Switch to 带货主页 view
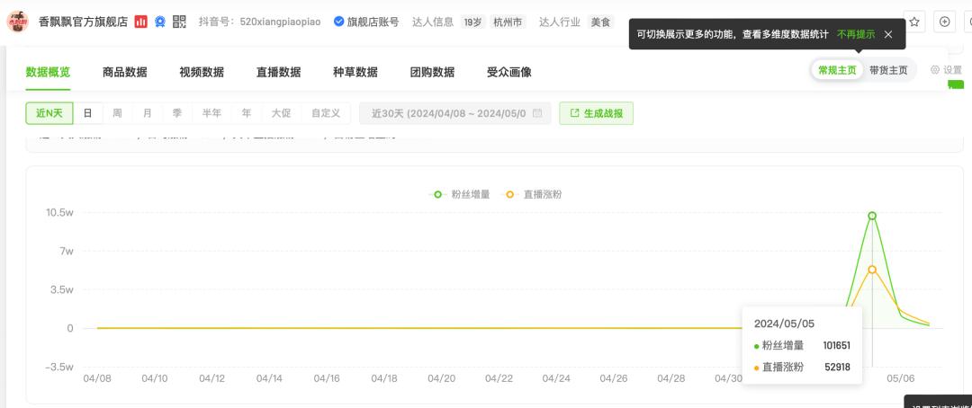Screen dimensions: 972x408 [x=888, y=70]
